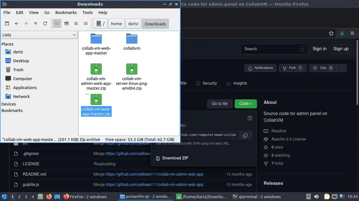The image size is (359, 201).
Task: Open the Security tab
Action: tap(206, 83)
